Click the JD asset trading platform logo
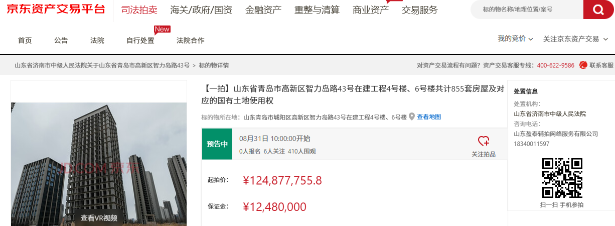The width and height of the screenshot is (615, 226). pyautogui.click(x=56, y=9)
